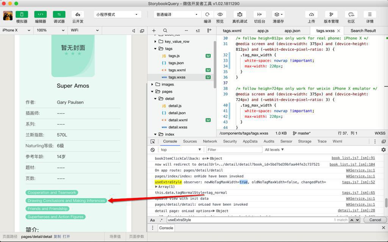Open the community chat icon

tap(351, 14)
